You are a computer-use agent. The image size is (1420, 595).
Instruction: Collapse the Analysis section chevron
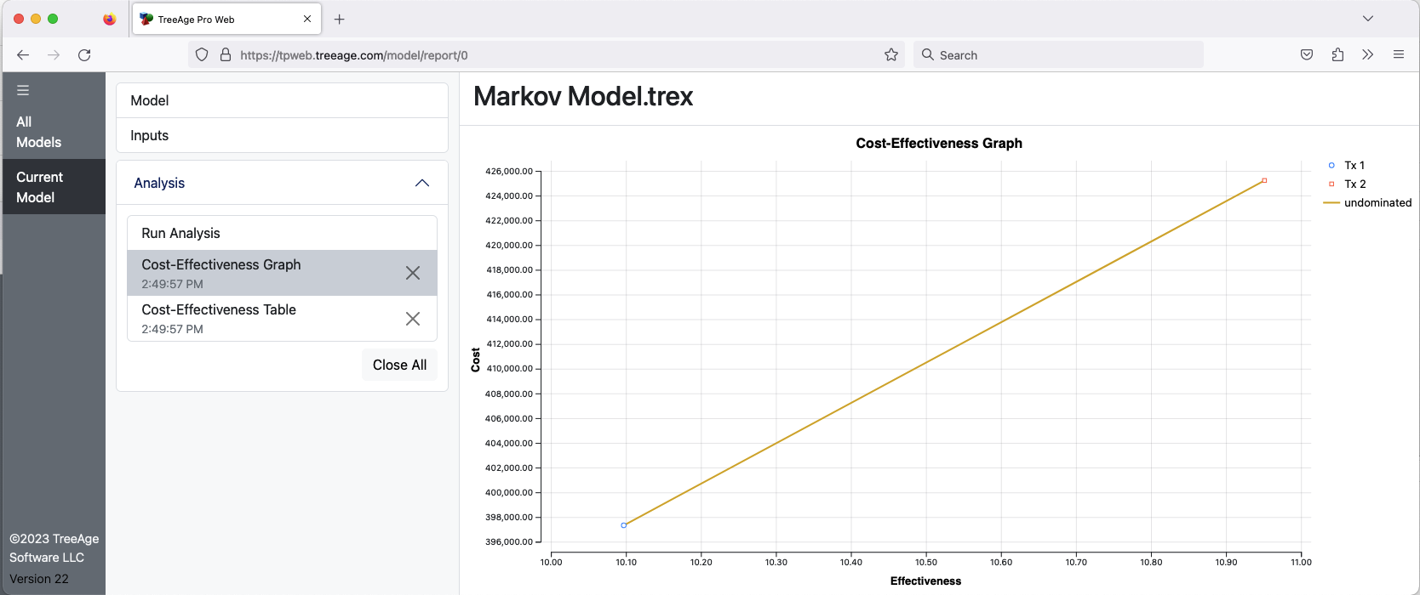coord(422,184)
